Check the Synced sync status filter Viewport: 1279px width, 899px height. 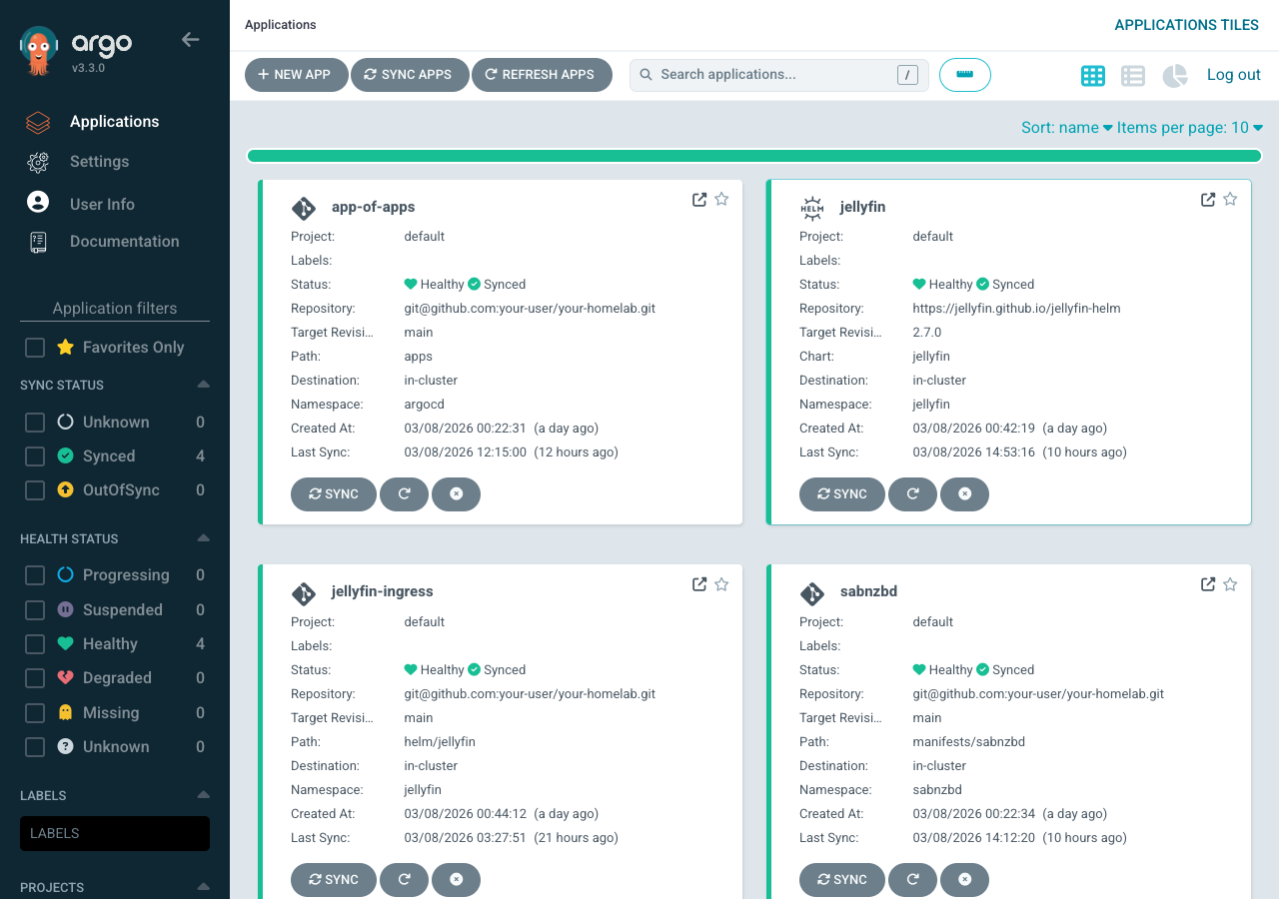tap(34, 455)
